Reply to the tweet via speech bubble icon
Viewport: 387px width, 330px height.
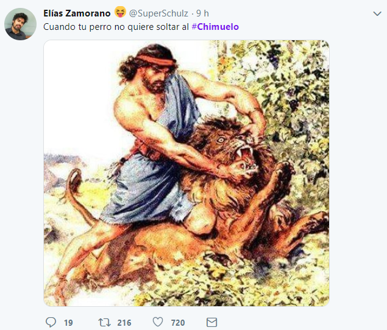(x=51, y=322)
